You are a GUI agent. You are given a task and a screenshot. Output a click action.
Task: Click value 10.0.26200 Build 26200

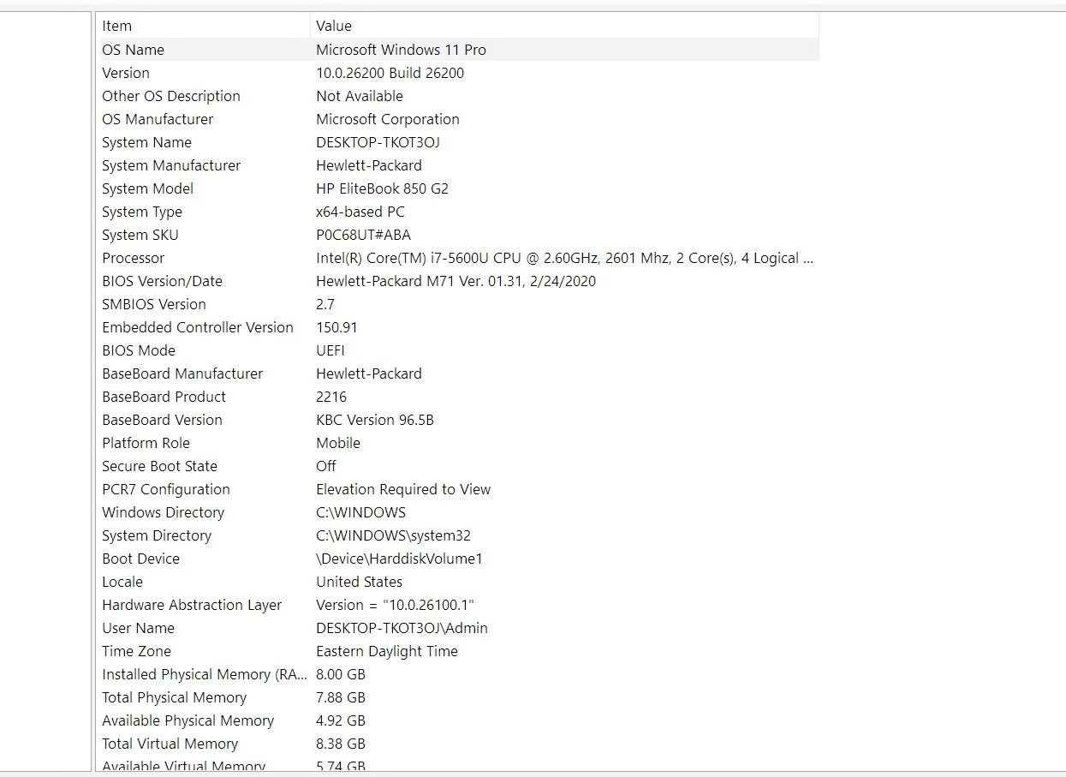click(390, 73)
